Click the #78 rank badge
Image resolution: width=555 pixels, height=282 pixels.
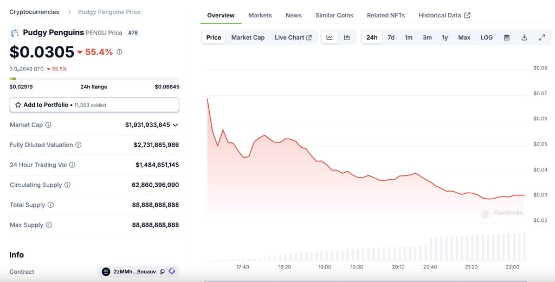[x=133, y=33]
